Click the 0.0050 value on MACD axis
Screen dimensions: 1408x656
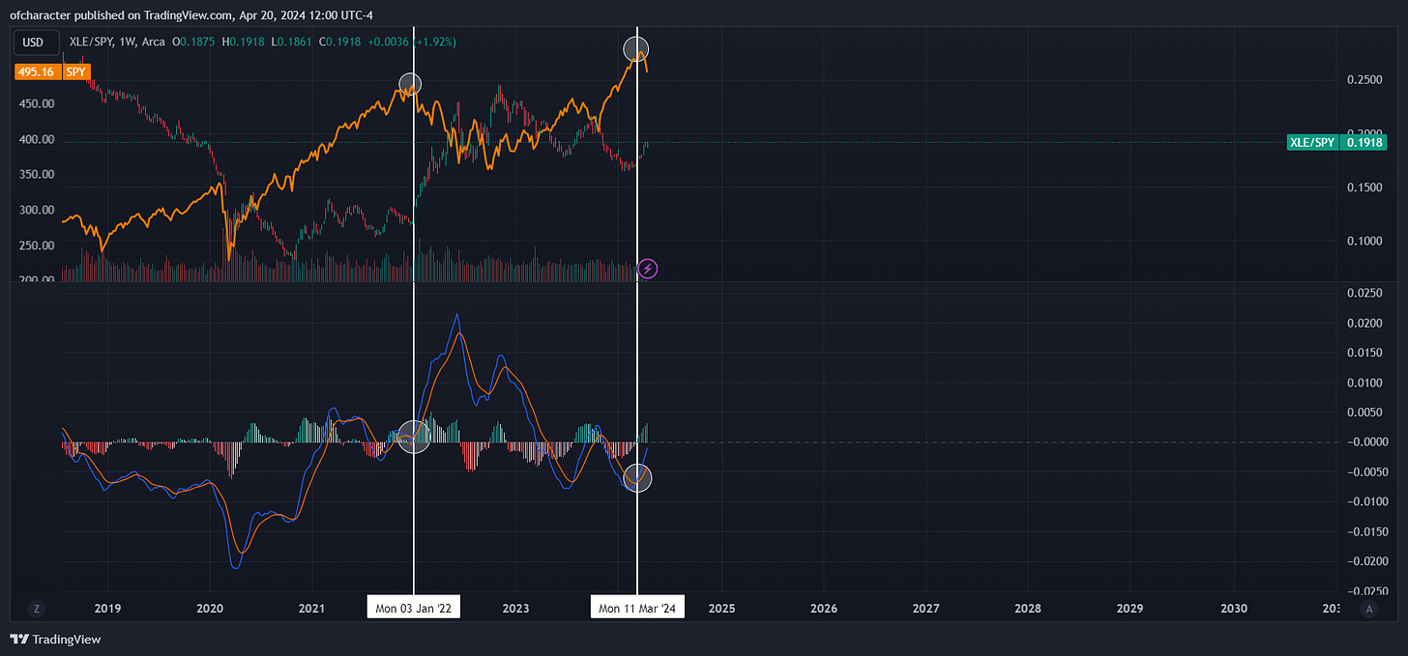[1365, 413]
